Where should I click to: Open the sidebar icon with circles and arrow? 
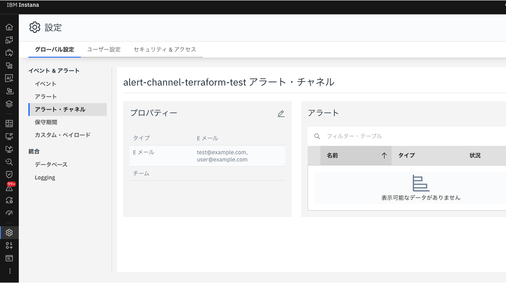(9, 245)
